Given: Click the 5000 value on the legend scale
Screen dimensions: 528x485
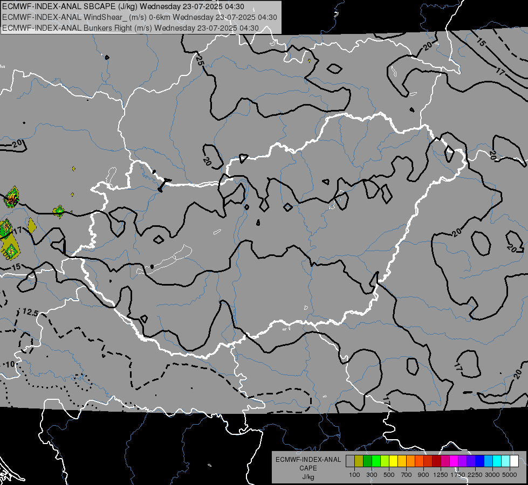Looking at the screenshot, I should (x=510, y=475).
